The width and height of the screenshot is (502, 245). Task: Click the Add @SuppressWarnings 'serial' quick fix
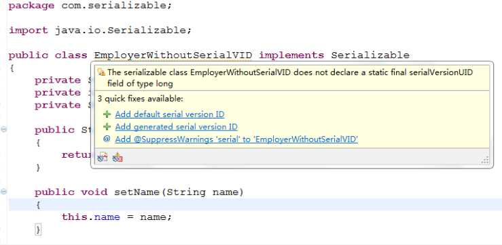(x=236, y=139)
